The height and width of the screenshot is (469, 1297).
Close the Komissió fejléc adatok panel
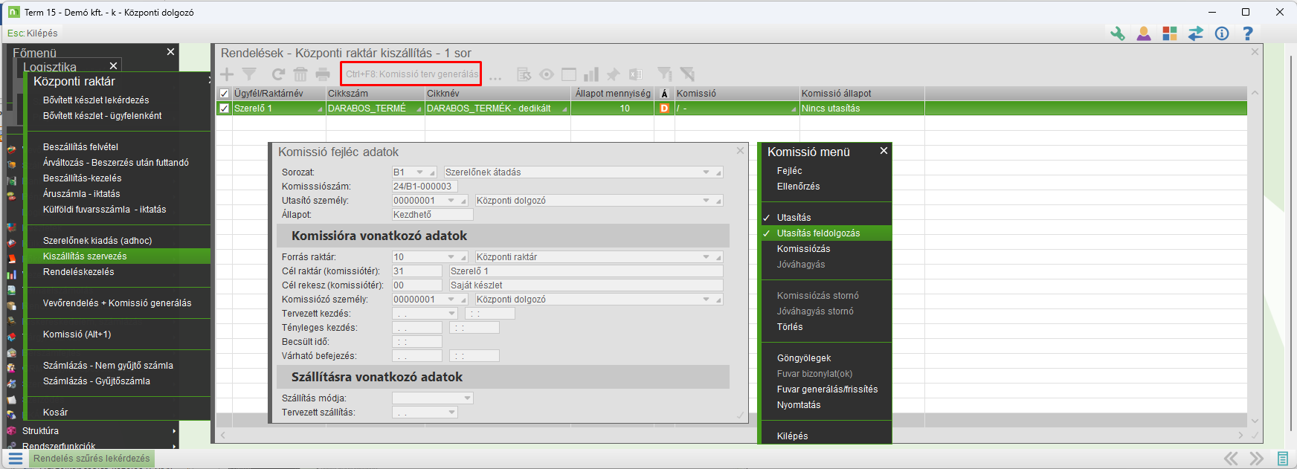[740, 151]
